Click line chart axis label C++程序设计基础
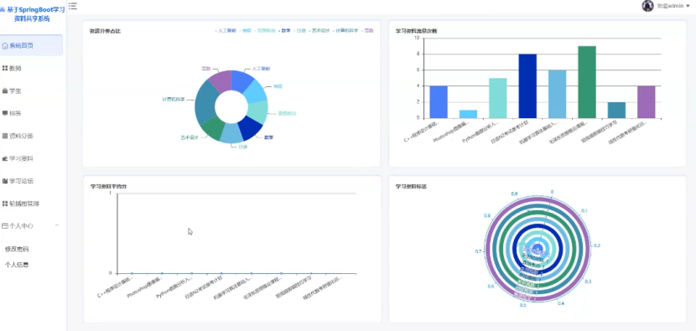 pos(115,288)
